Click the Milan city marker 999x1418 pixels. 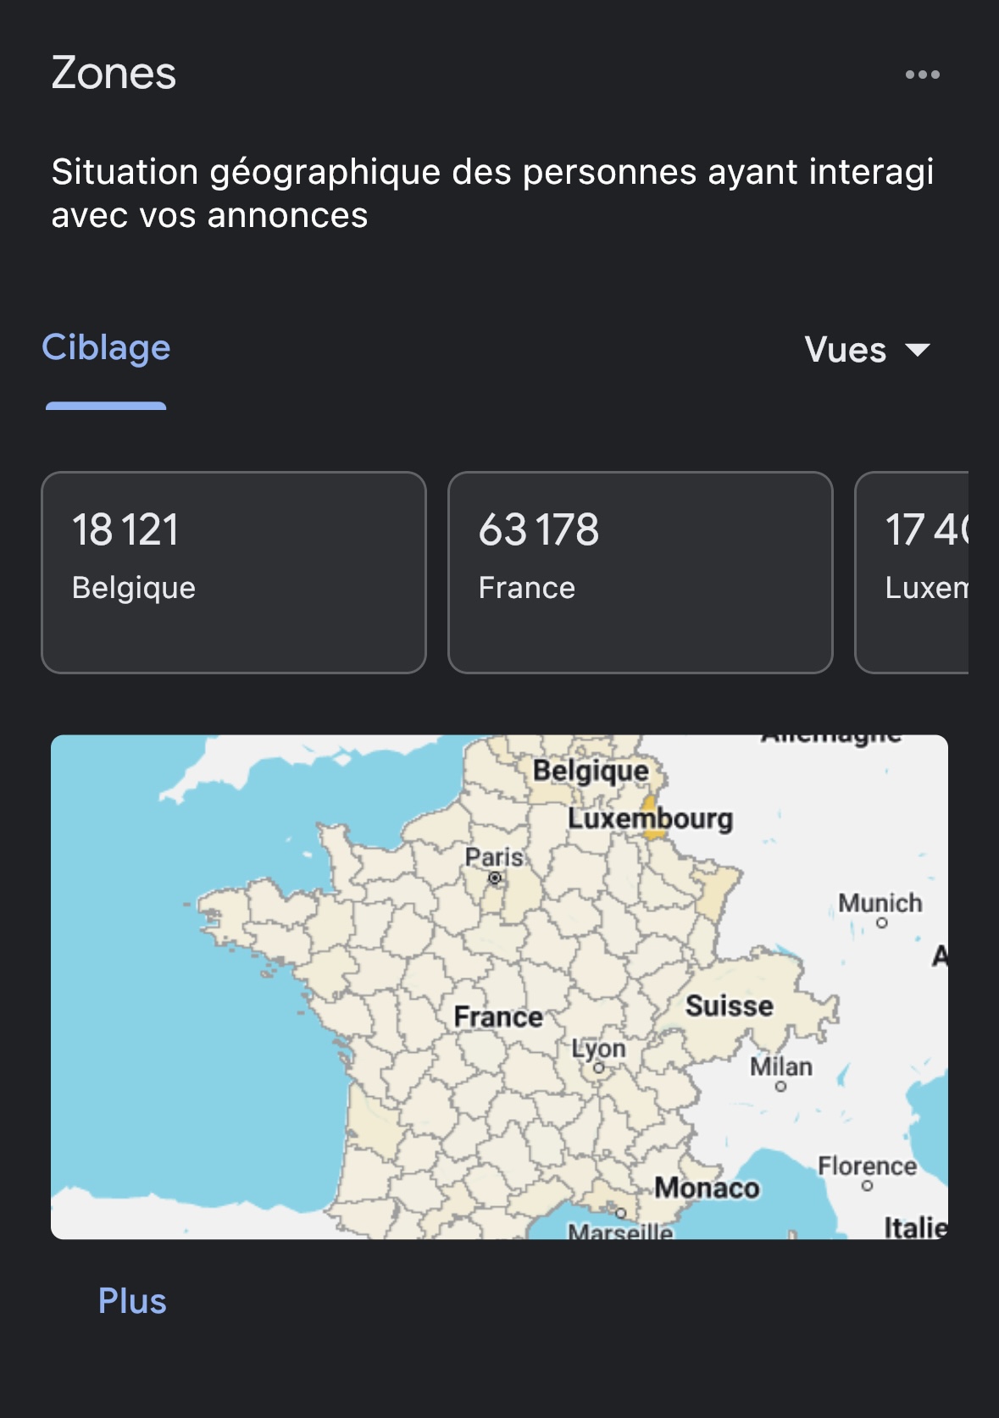click(x=780, y=1087)
